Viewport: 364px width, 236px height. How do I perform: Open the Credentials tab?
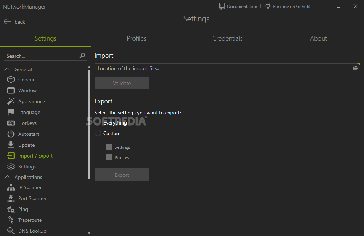tap(227, 38)
